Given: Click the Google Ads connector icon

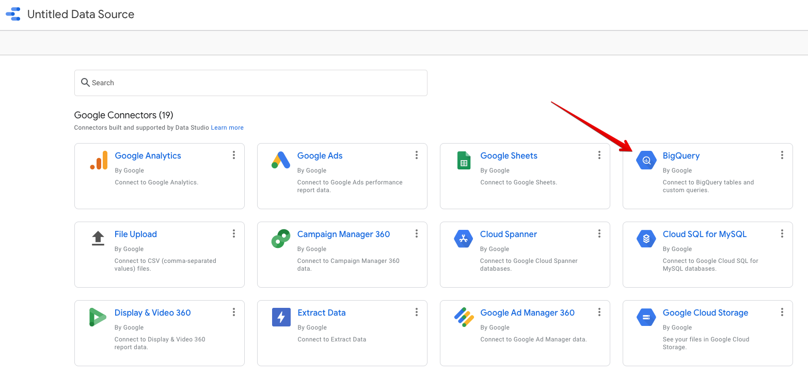Looking at the screenshot, I should point(281,160).
